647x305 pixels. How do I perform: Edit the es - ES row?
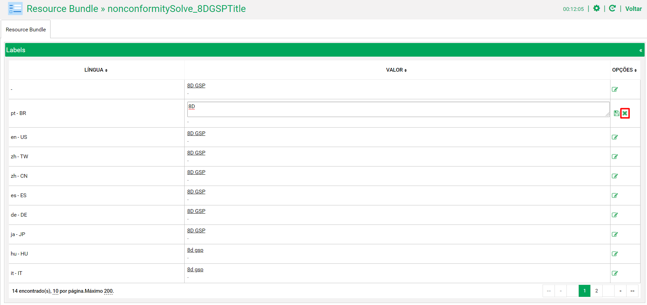click(x=615, y=195)
